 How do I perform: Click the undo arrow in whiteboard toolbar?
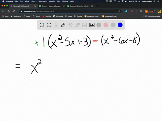pos(42,25)
